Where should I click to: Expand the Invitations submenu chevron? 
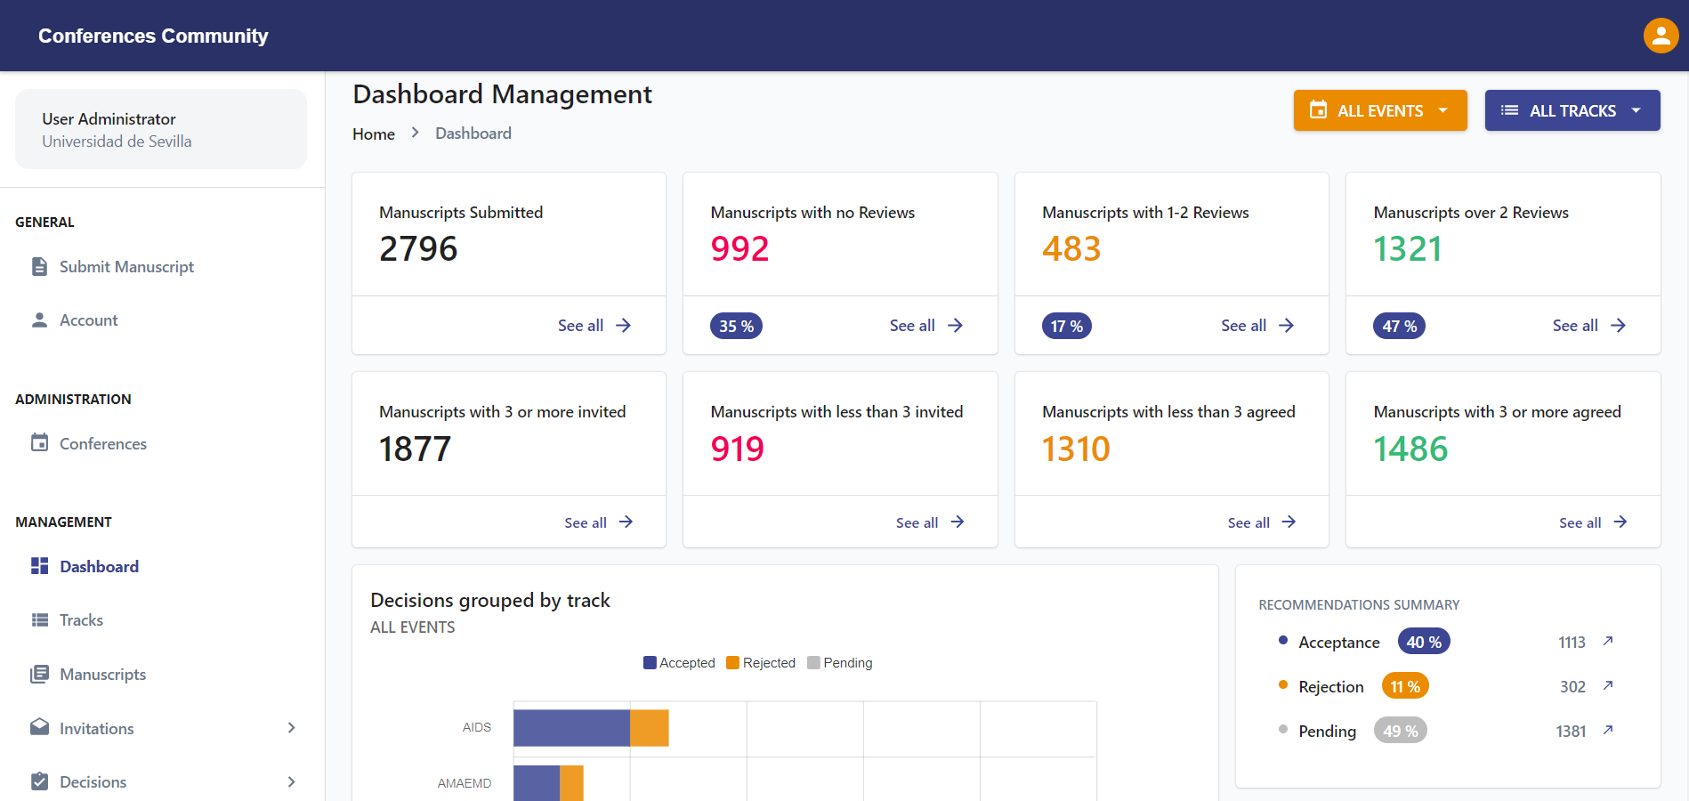click(x=291, y=728)
